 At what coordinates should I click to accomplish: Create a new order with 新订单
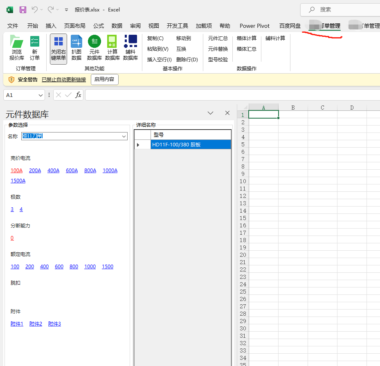coord(35,47)
